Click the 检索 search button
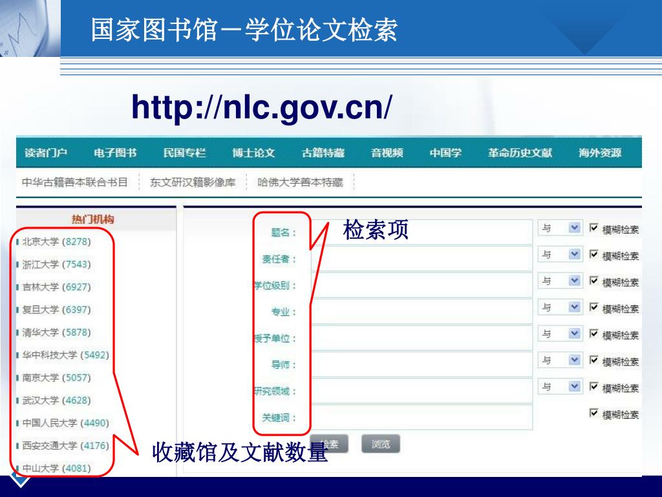Screen dimensions: 662x497 tap(330, 444)
